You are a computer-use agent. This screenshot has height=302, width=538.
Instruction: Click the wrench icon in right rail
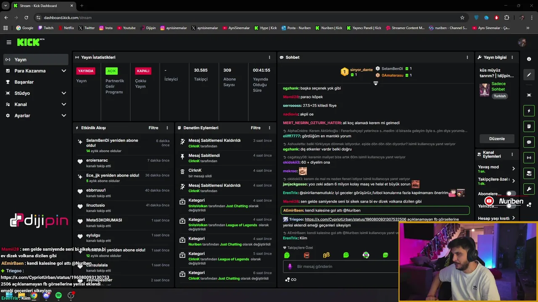(529, 189)
